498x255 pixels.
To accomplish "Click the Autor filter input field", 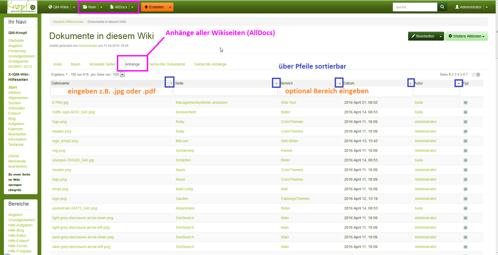I will (436, 91).
